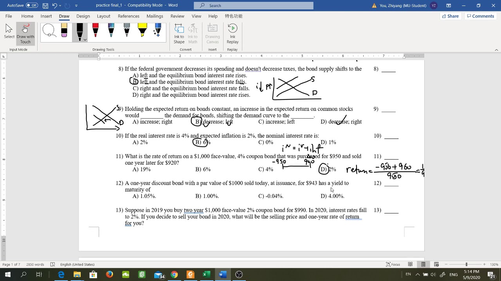The height and width of the screenshot is (281, 501).
Task: Open the Windows Start menu
Action: tap(8, 274)
